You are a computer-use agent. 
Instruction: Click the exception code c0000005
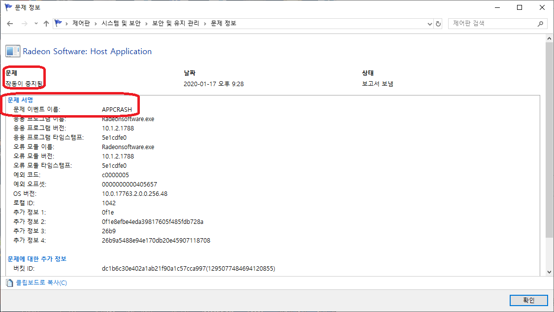click(116, 175)
